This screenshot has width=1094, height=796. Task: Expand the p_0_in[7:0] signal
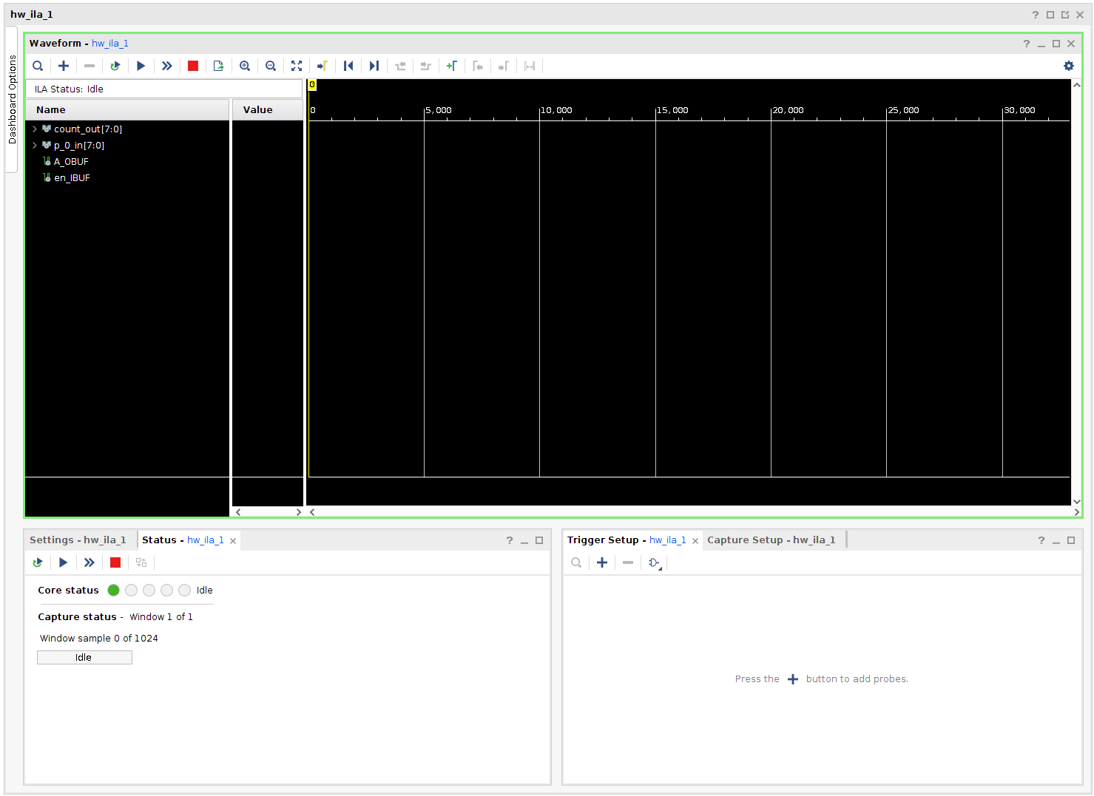click(x=34, y=145)
